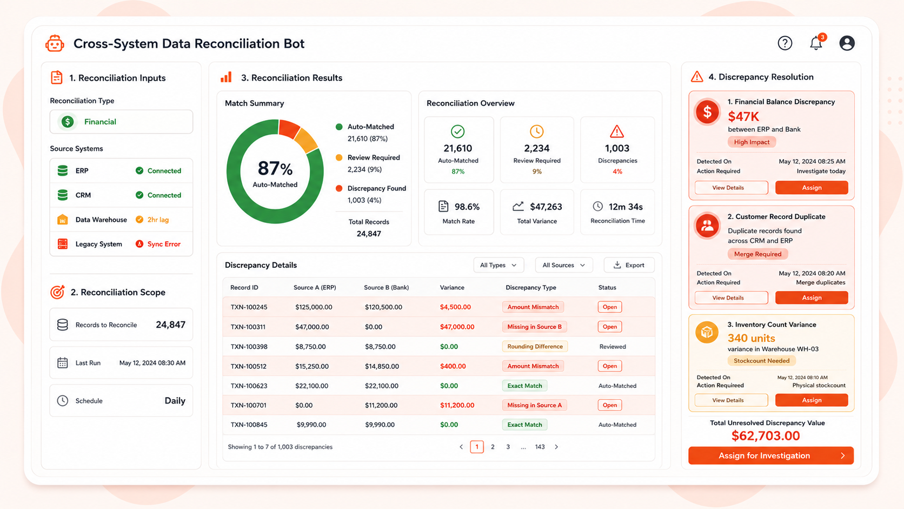Click the green Auto-Matched legend dot
This screenshot has width=904, height=509.
pyautogui.click(x=339, y=127)
